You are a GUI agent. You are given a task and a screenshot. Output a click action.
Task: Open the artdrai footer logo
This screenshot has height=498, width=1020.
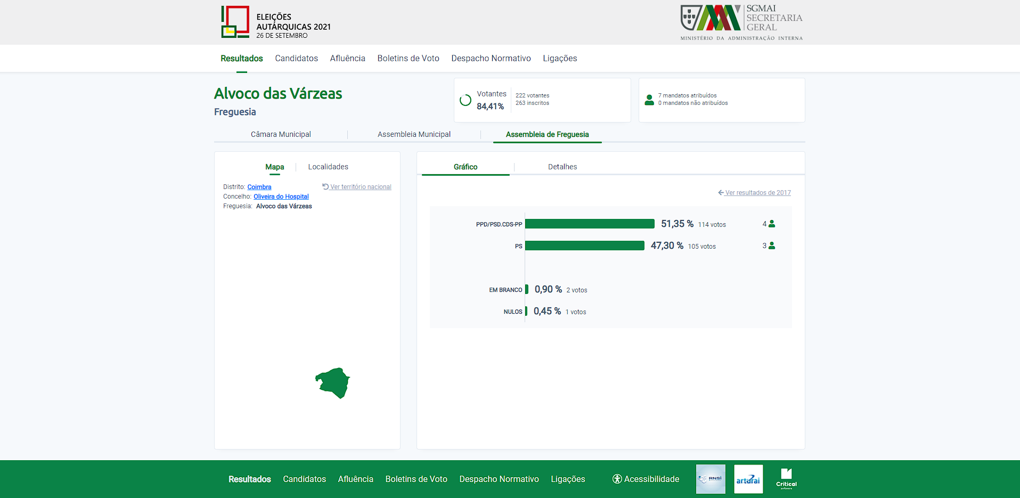point(748,479)
